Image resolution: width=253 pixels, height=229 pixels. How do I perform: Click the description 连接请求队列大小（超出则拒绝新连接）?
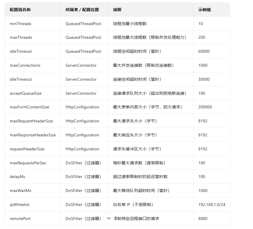coord(150,93)
